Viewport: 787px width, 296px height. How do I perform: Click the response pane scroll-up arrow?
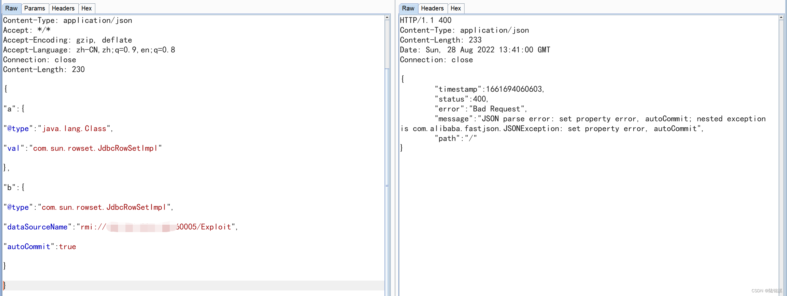point(781,18)
